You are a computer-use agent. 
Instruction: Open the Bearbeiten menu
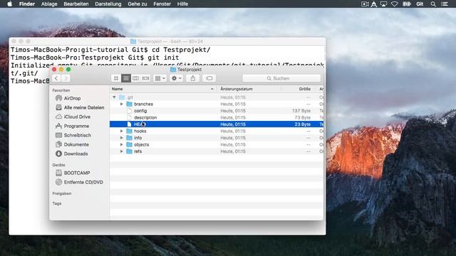(76, 4)
